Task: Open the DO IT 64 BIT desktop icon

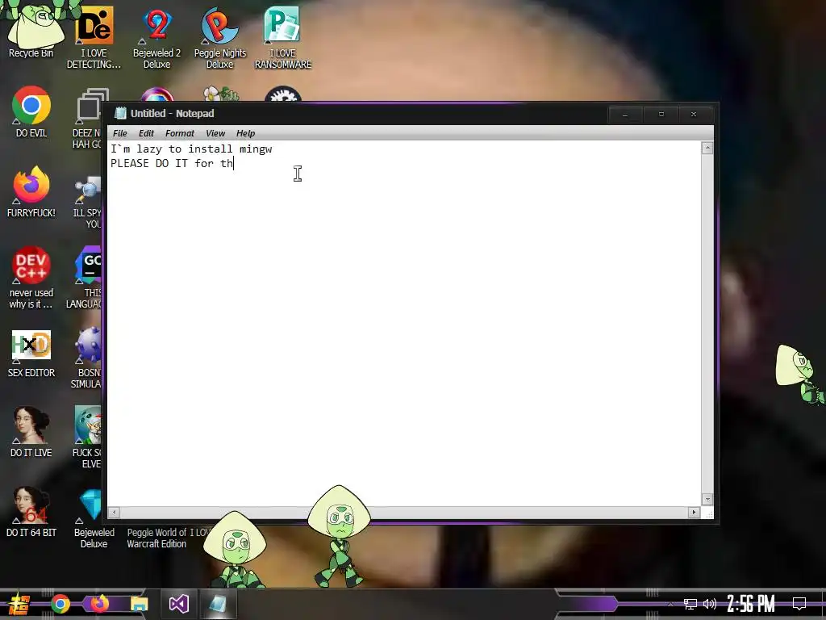Action: (x=31, y=513)
